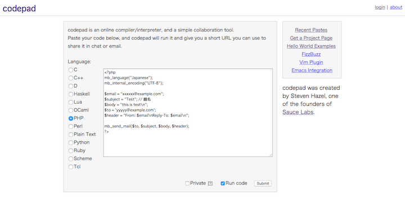This screenshot has width=405, height=212.
Task: Grab the textarea resize handle corner
Action: click(271, 155)
